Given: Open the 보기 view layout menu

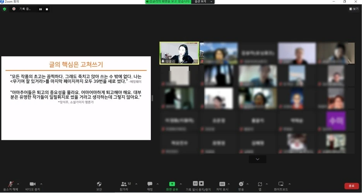Looking at the screenshot, I should pos(354,9).
